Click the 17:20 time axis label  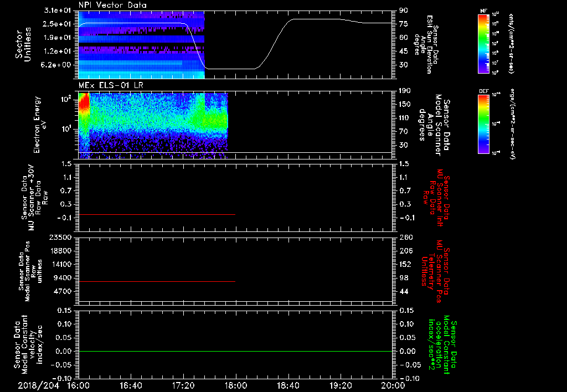pos(183,385)
